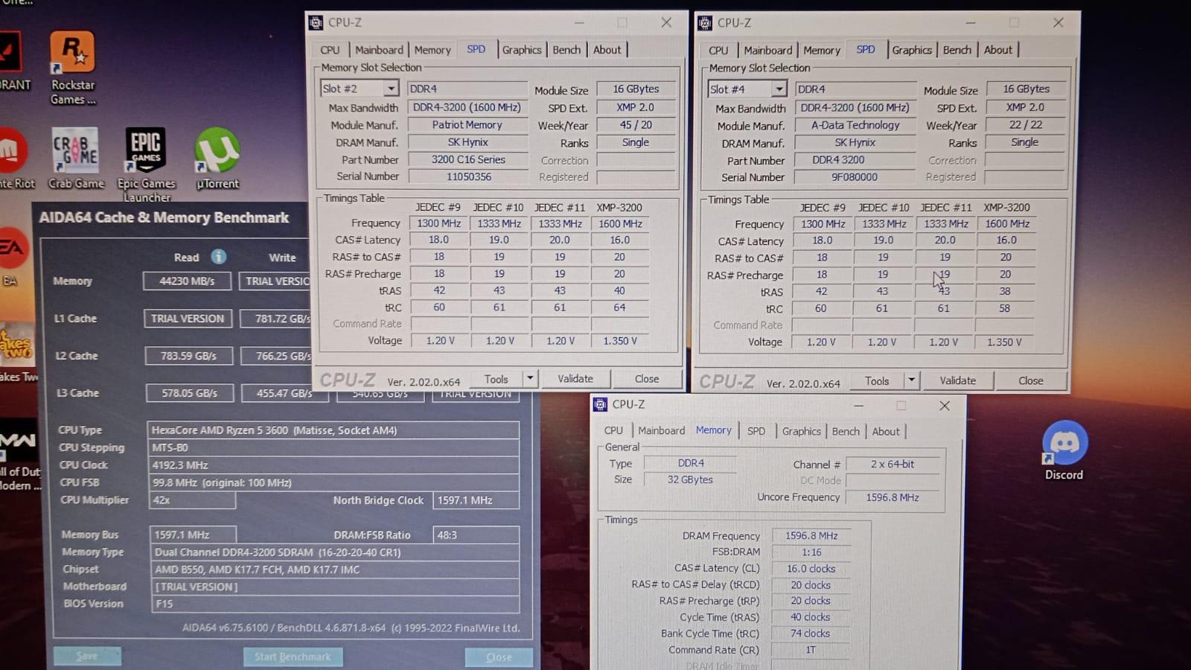Click the Week/Year value 22 / 22

click(x=1026, y=125)
